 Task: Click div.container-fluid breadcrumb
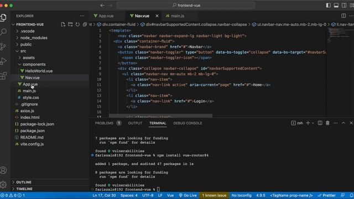117,24
